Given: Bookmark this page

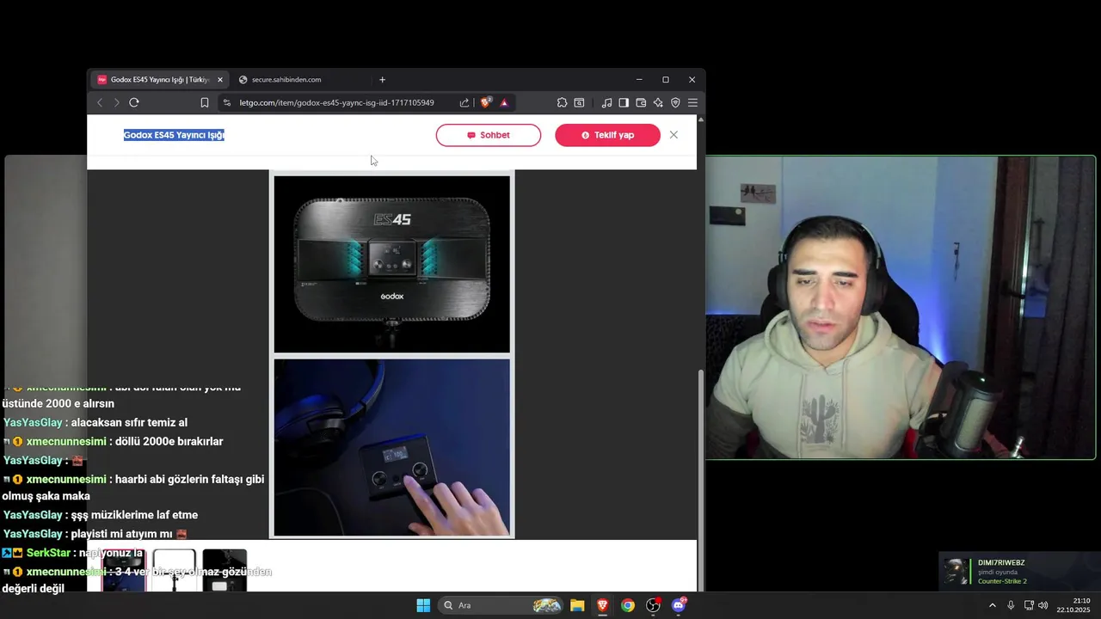Looking at the screenshot, I should 205,102.
